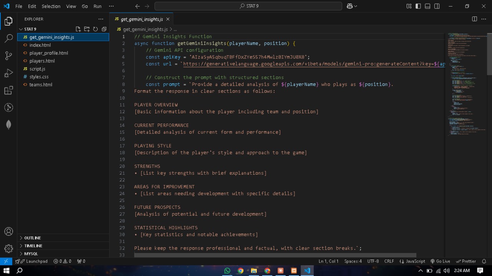Open the MongoDB leaf icon view
The height and width of the screenshot is (276, 492).
tap(8, 125)
